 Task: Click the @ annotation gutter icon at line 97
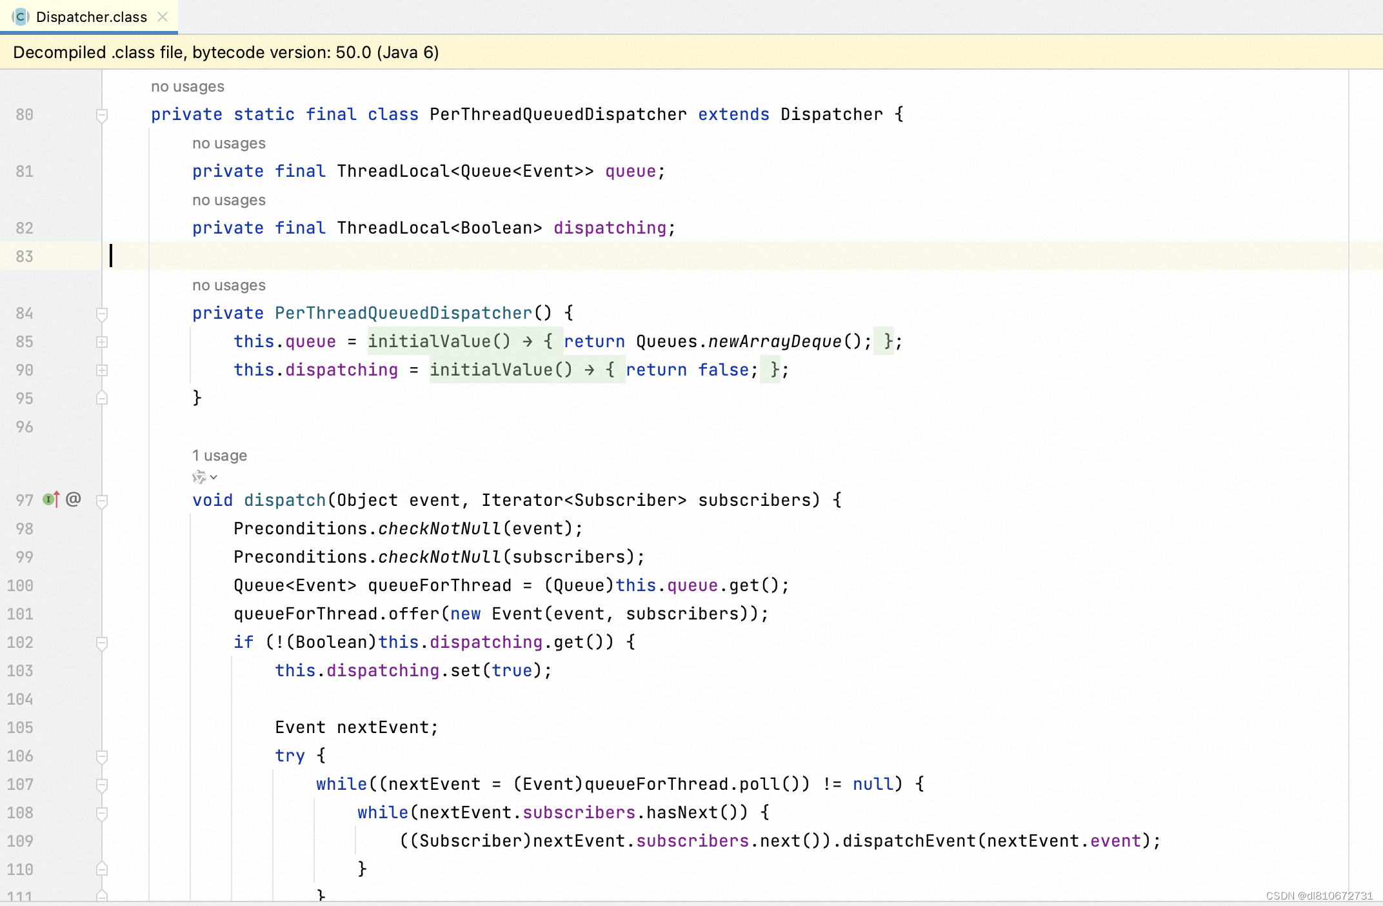coord(74,499)
